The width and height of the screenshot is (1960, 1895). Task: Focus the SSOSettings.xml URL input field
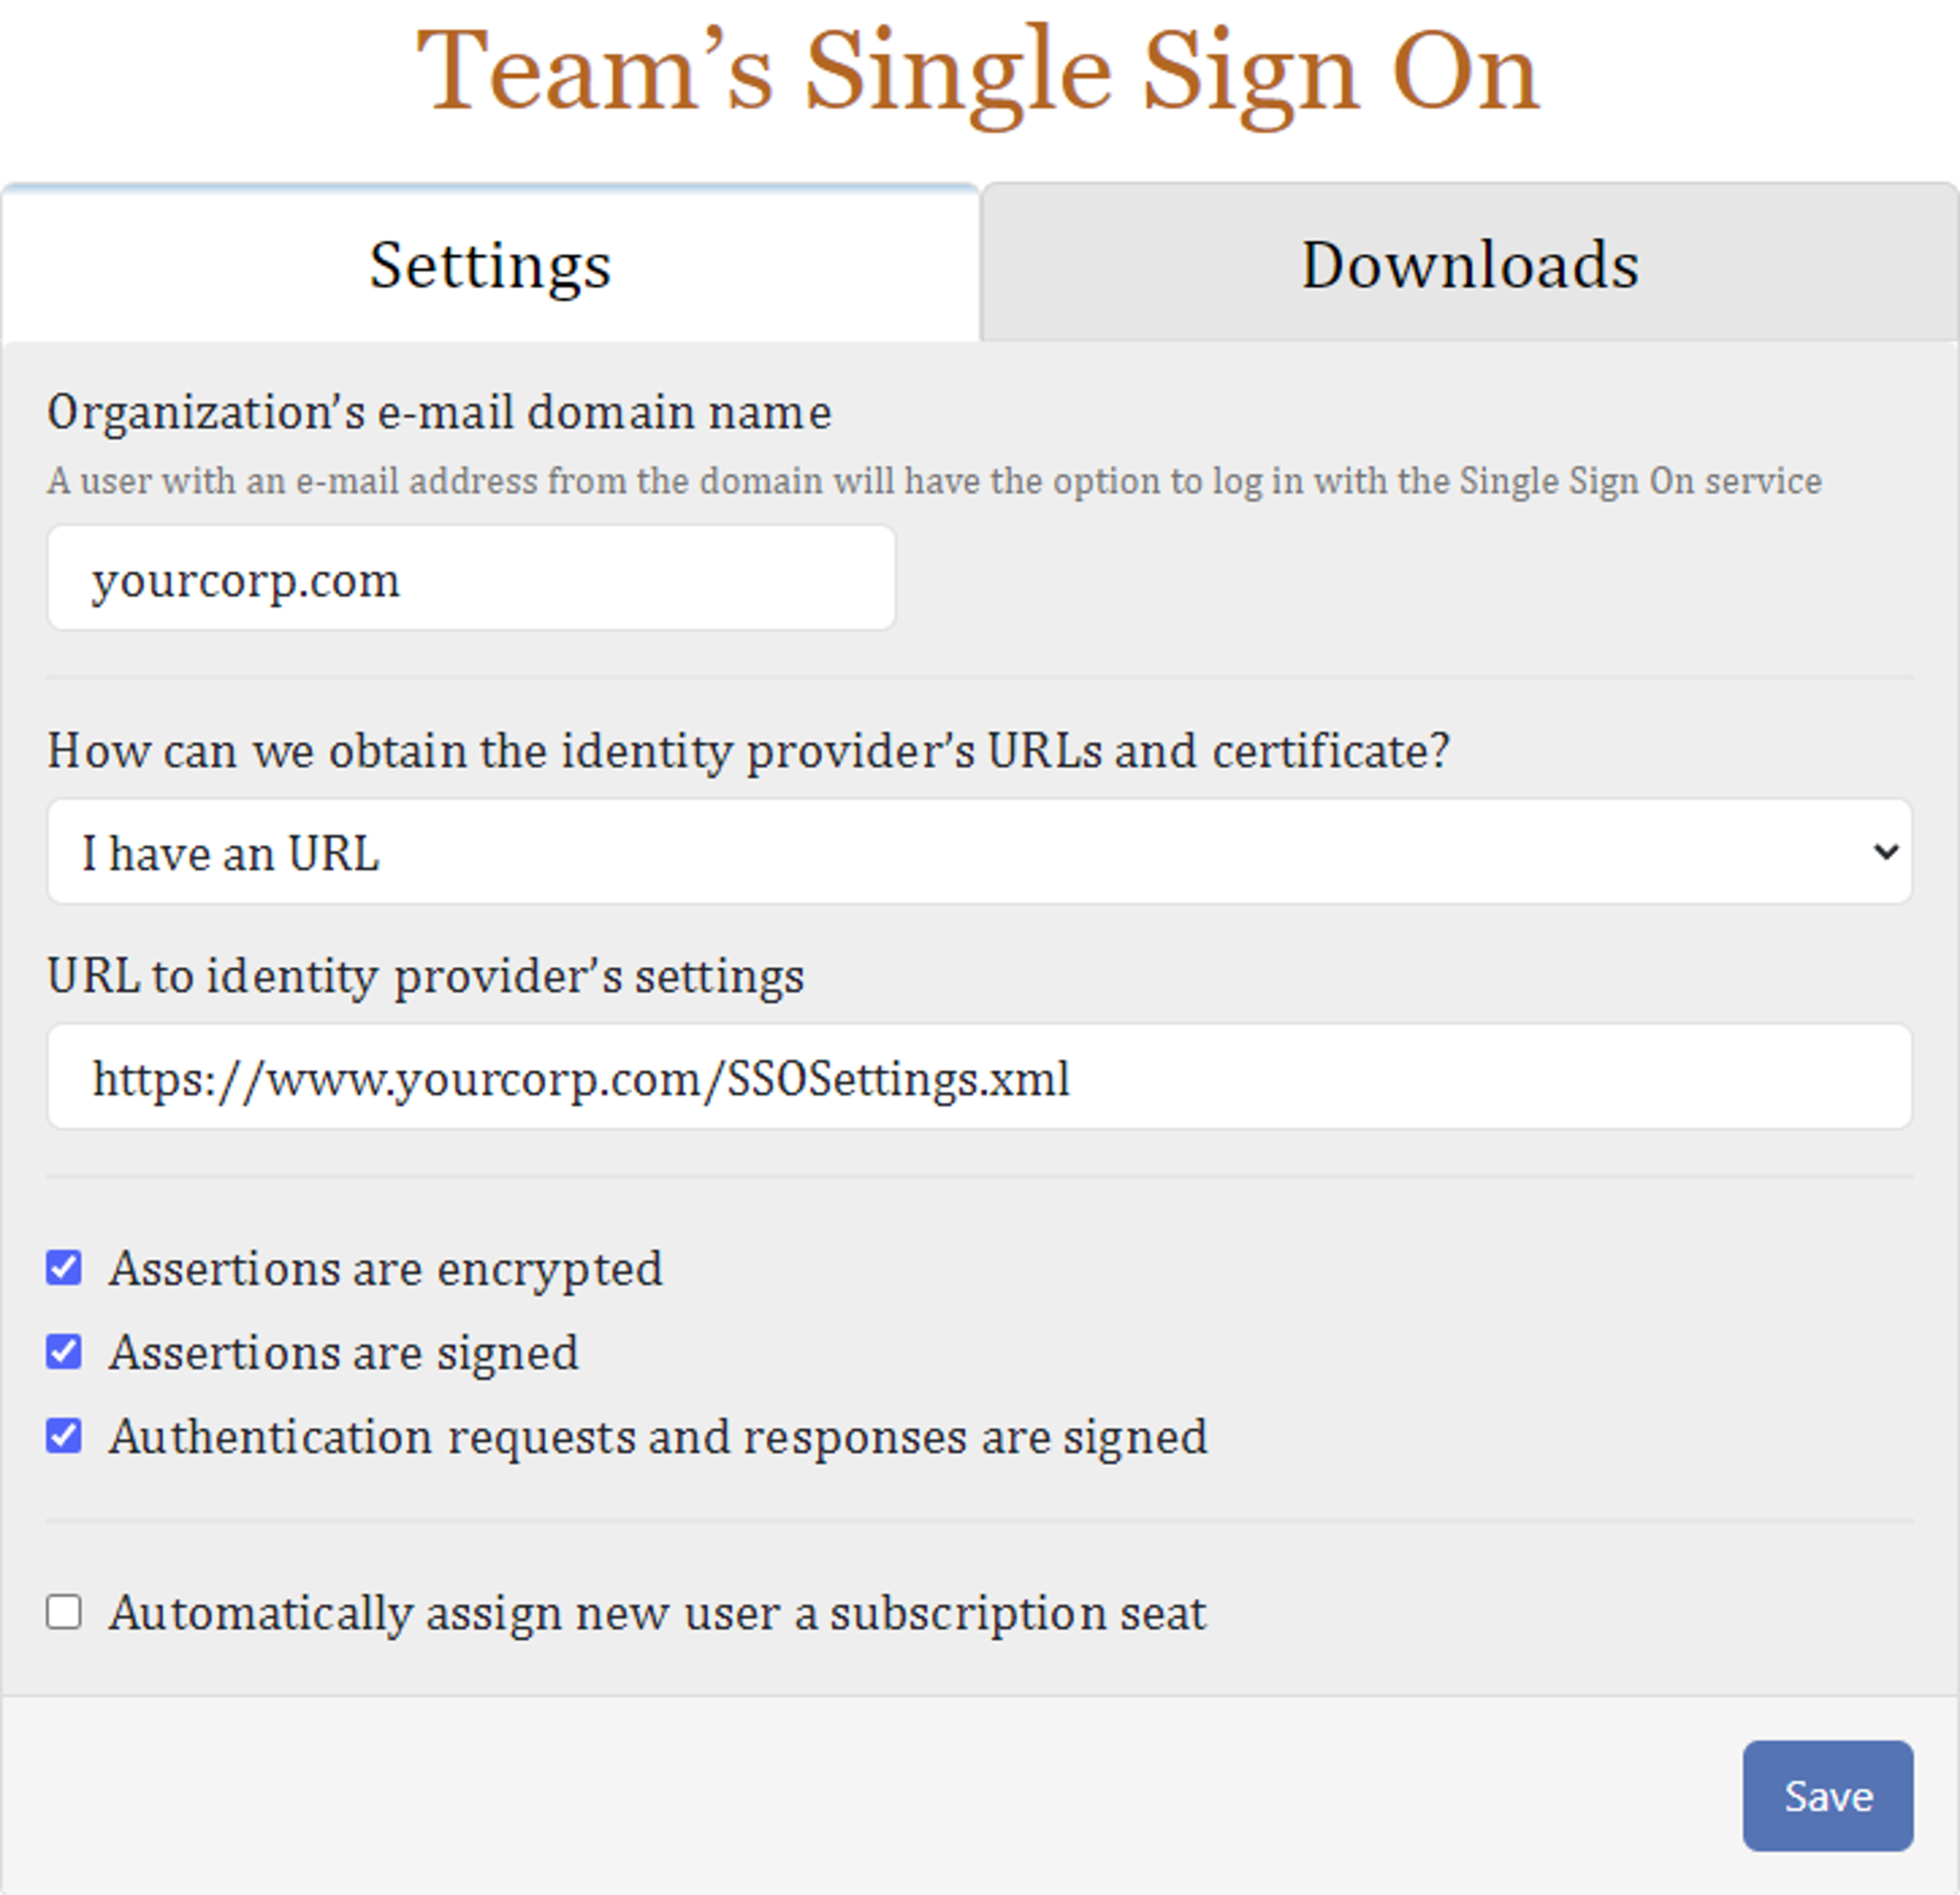(x=979, y=1077)
